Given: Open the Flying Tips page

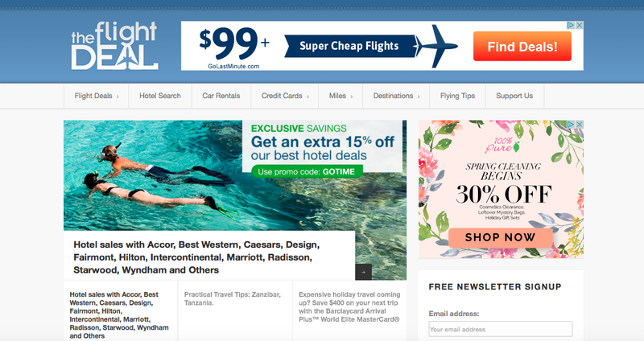Looking at the screenshot, I should [457, 96].
